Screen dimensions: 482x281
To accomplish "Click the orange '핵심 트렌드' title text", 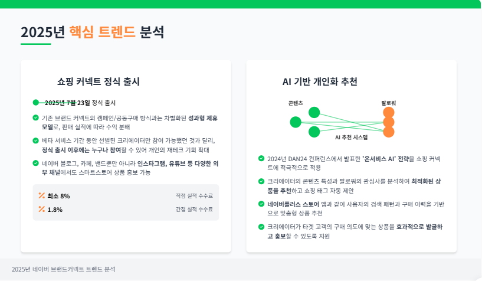I will point(102,32).
